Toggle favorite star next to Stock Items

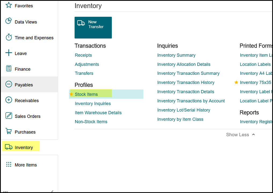[71, 94]
